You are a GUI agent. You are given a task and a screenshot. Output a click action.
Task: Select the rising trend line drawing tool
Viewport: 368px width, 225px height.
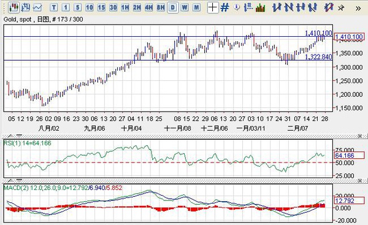click(x=277, y=7)
